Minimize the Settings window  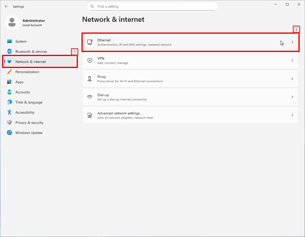tap(276, 4)
